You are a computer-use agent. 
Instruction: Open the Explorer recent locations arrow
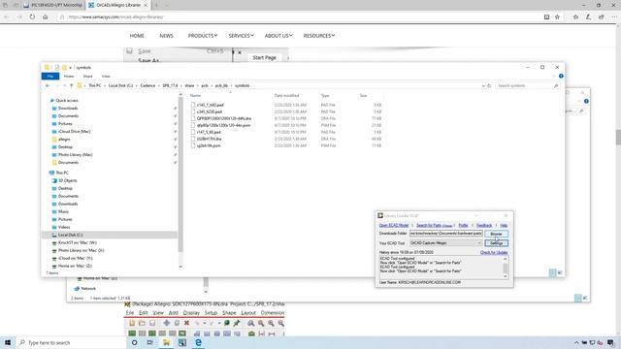(x=65, y=85)
